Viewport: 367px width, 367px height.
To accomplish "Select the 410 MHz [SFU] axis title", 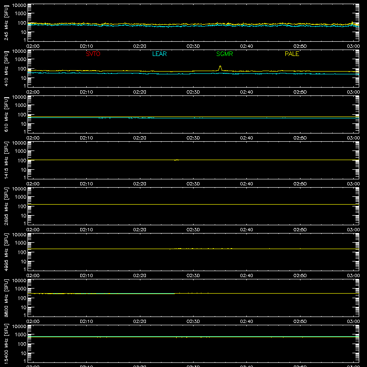I will 6,68.
